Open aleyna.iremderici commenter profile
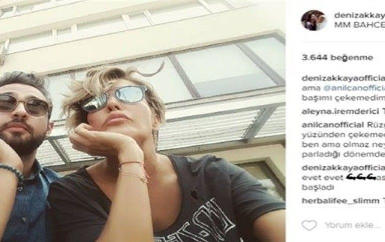This screenshot has width=385, height=242. [340, 112]
